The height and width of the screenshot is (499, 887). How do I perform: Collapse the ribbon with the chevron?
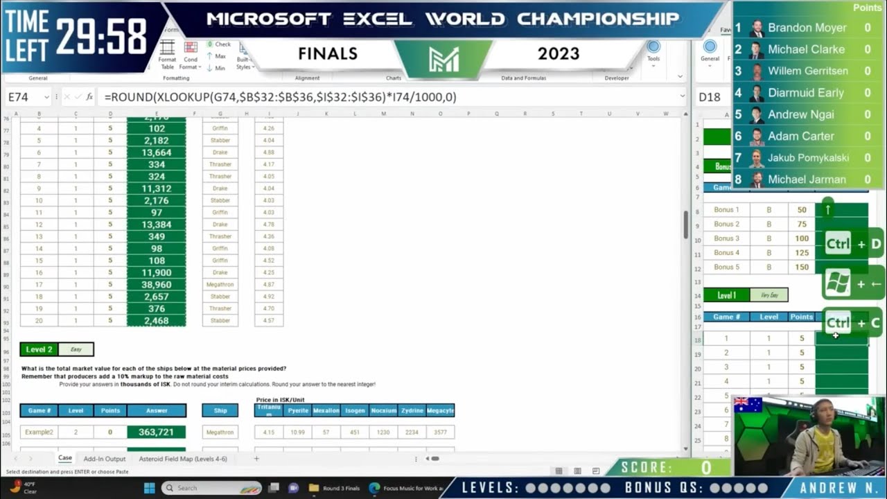pos(680,77)
